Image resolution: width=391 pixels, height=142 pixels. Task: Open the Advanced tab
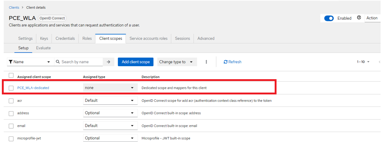[206, 38]
